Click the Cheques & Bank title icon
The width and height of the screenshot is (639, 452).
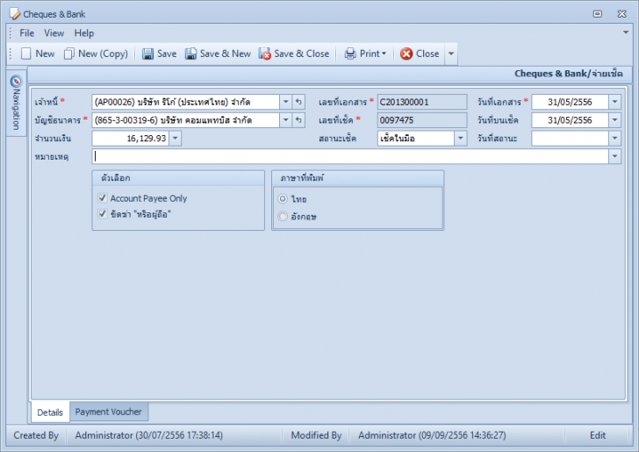point(15,14)
